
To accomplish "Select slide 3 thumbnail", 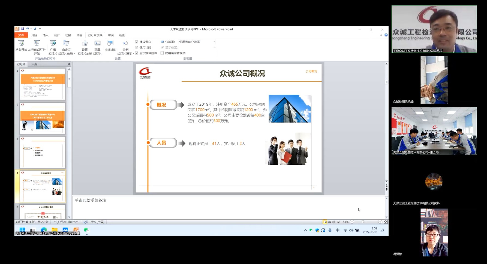I will tap(43, 152).
